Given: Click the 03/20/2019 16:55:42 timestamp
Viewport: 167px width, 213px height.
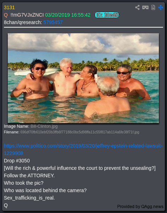Looking at the screenshot, I should click(x=68, y=15).
